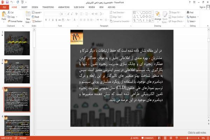Toggle bullets list button
The width and height of the screenshot is (210, 140).
pyautogui.click(x=81, y=14)
